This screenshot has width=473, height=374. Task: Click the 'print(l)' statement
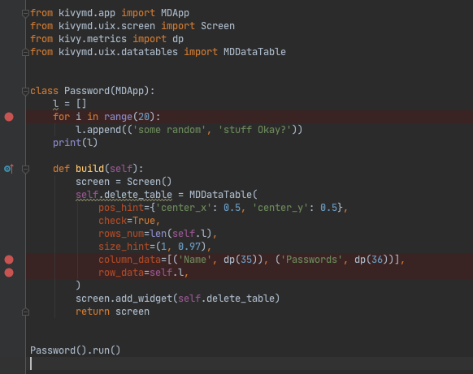point(75,143)
